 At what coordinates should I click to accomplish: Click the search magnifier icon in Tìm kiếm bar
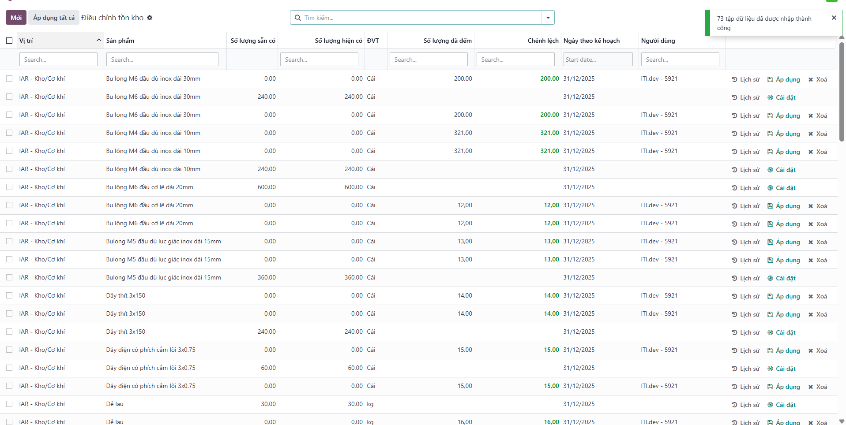pos(298,18)
